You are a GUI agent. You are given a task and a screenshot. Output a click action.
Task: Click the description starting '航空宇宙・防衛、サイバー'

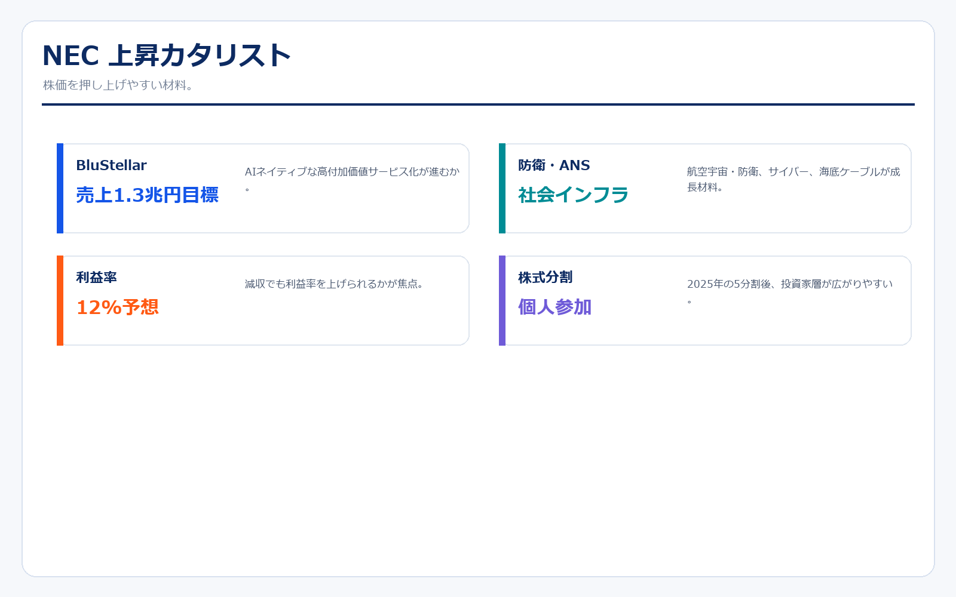click(793, 179)
